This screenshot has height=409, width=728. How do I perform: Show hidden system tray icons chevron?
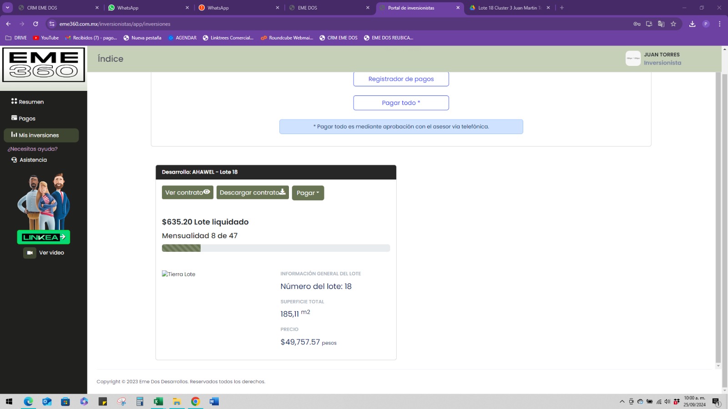622,401
